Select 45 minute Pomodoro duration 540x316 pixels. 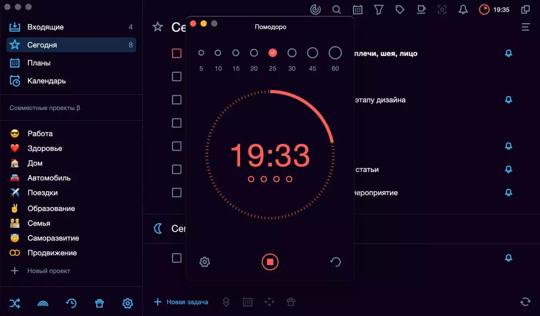click(313, 53)
